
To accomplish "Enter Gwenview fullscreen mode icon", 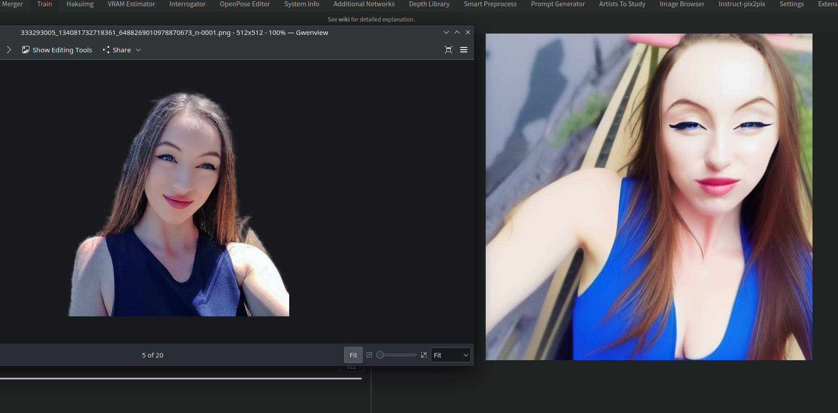I will point(449,50).
